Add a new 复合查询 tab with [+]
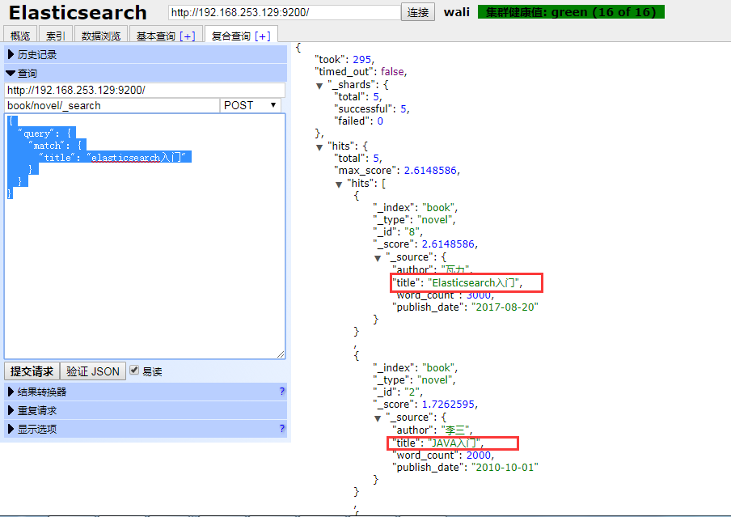731x517 pixels. (263, 36)
